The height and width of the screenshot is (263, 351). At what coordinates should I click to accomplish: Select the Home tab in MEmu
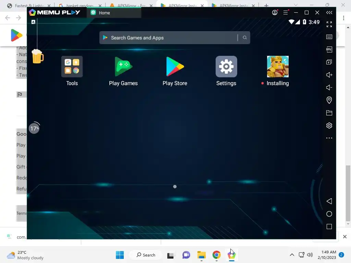click(114, 13)
